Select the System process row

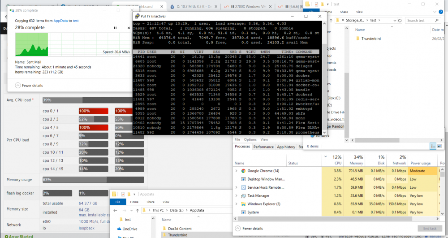click(x=336, y=212)
